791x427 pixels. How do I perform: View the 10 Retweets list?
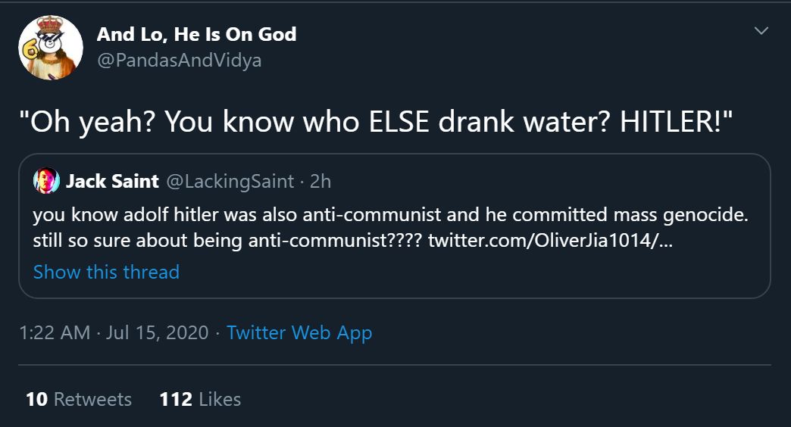(x=79, y=399)
